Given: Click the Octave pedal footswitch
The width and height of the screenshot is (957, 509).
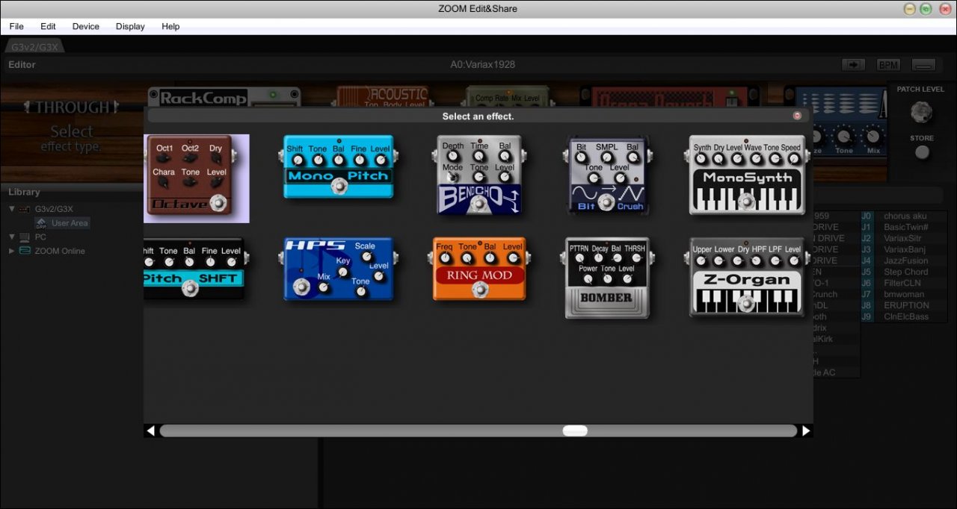Looking at the screenshot, I should coord(218,202).
